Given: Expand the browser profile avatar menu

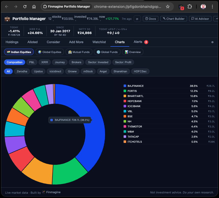Looking at the screenshot, I should click(203, 7).
